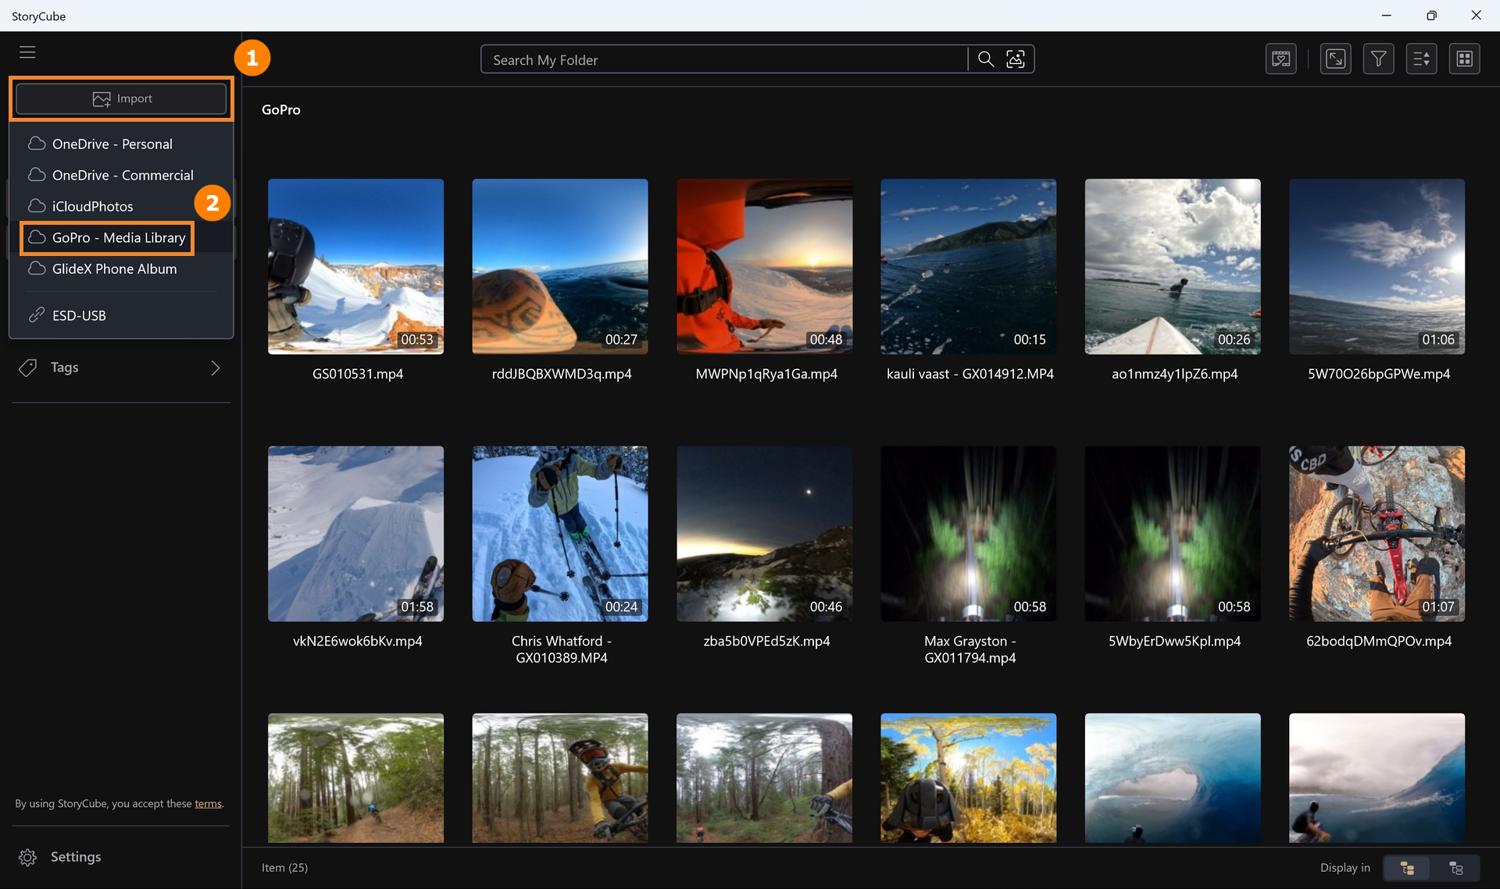The width and height of the screenshot is (1500, 889).
Task: Open the filter funnel options
Action: (x=1378, y=59)
